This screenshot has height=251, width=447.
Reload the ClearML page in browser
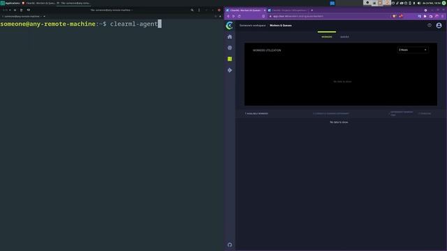(x=239, y=16)
